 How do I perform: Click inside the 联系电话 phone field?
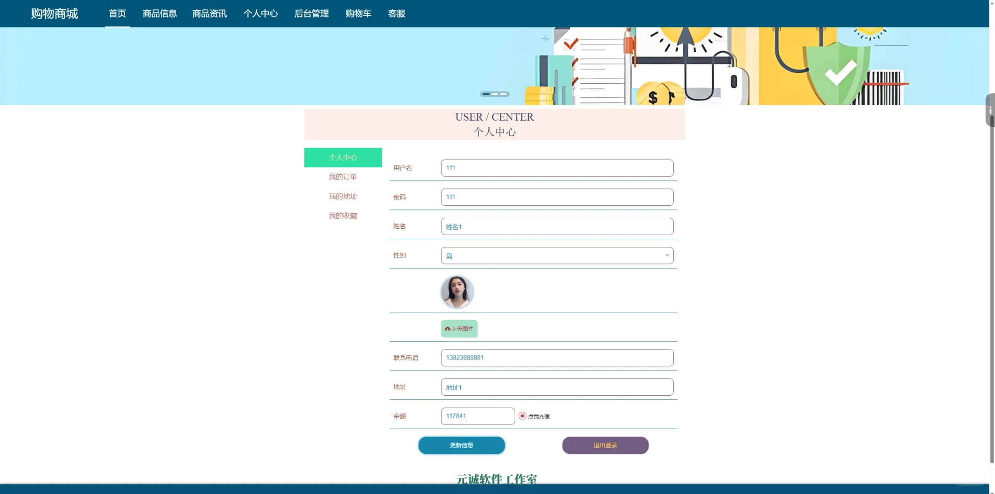coord(557,358)
